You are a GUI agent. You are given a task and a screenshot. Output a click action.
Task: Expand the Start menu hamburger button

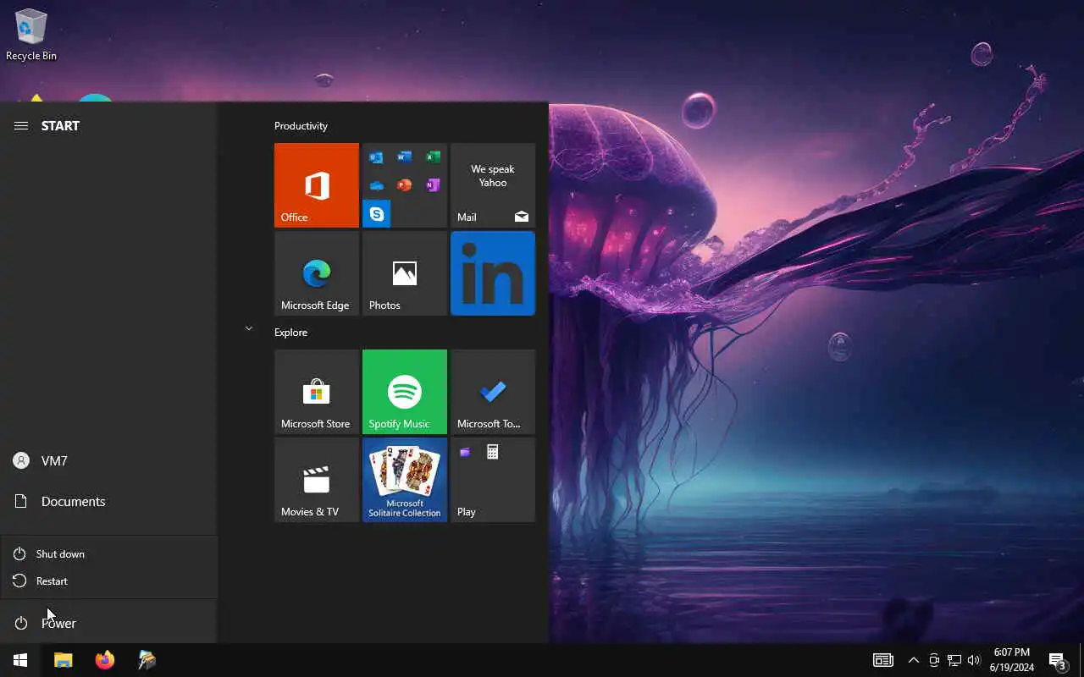pyautogui.click(x=21, y=125)
